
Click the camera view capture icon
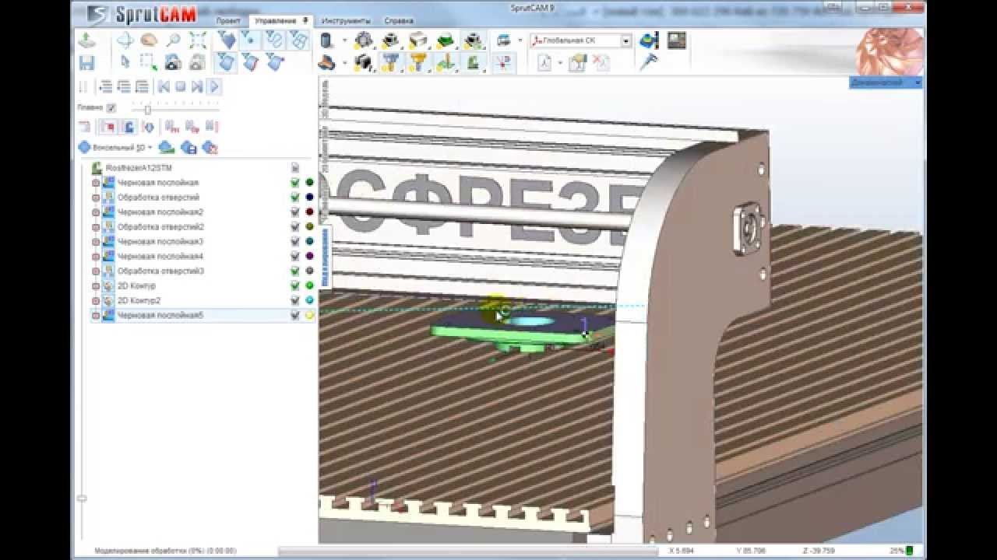[x=173, y=62]
